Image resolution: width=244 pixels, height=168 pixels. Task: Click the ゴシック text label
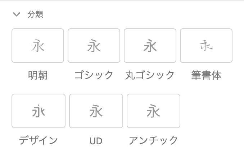tap(94, 75)
